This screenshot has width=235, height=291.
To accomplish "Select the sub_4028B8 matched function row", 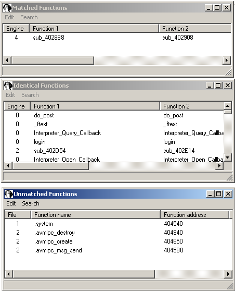I will coord(117,38).
